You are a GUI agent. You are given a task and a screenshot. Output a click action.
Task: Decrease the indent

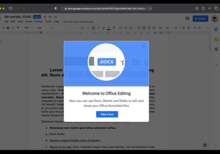[x=183, y=28]
